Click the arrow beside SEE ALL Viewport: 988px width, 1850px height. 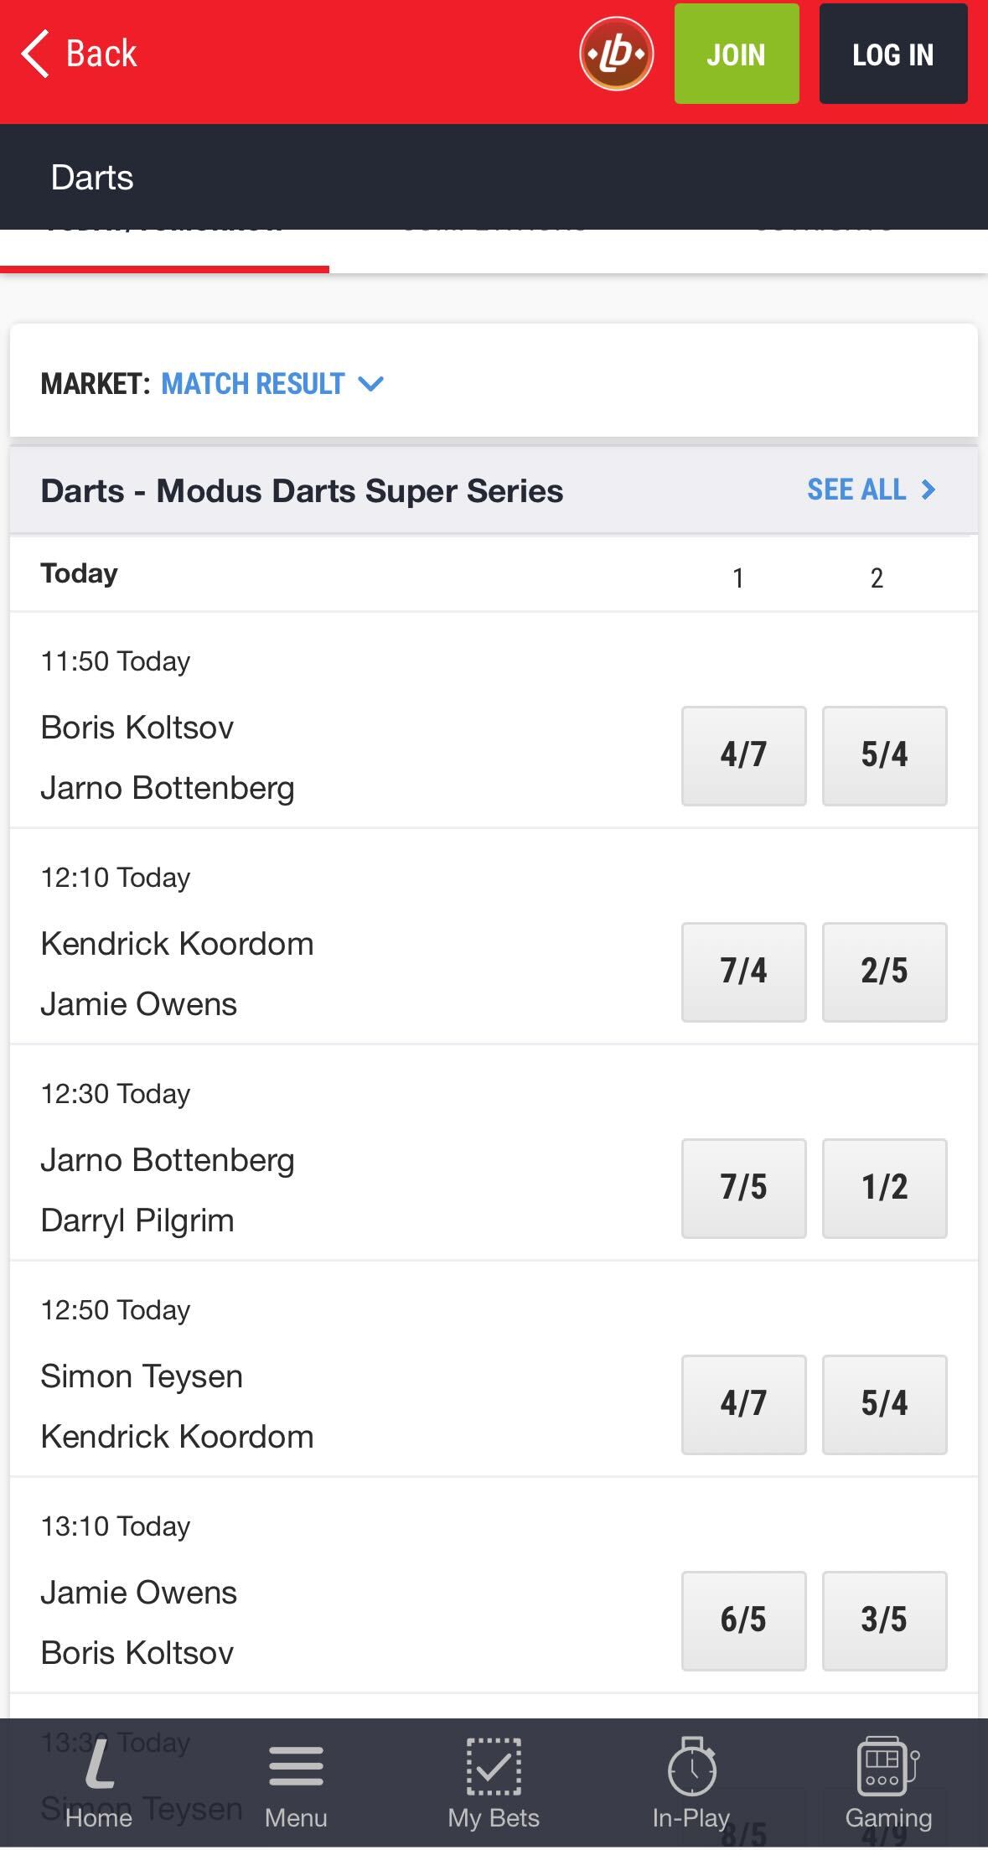tap(927, 490)
